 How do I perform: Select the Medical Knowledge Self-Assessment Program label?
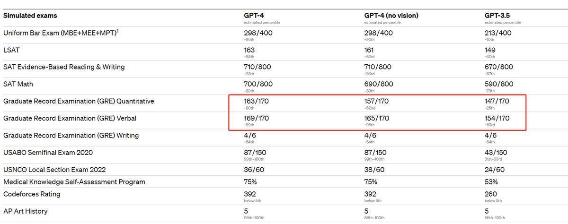(74, 182)
